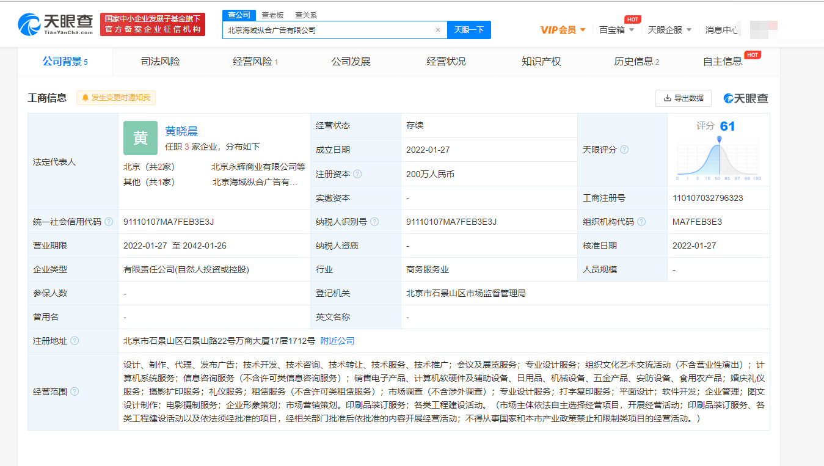The height and width of the screenshot is (466, 824).
Task: Click the credit code value 91110107MA7FEB3E3J under 统一社会信用代码
Action: (x=169, y=222)
